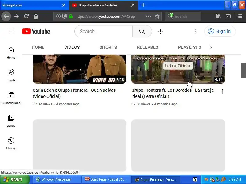Click the Sign in button
The width and height of the screenshot is (246, 184).
220,31
